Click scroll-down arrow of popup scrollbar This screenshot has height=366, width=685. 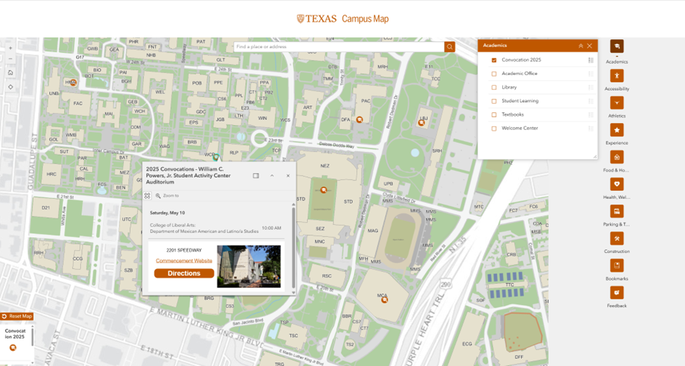click(294, 293)
